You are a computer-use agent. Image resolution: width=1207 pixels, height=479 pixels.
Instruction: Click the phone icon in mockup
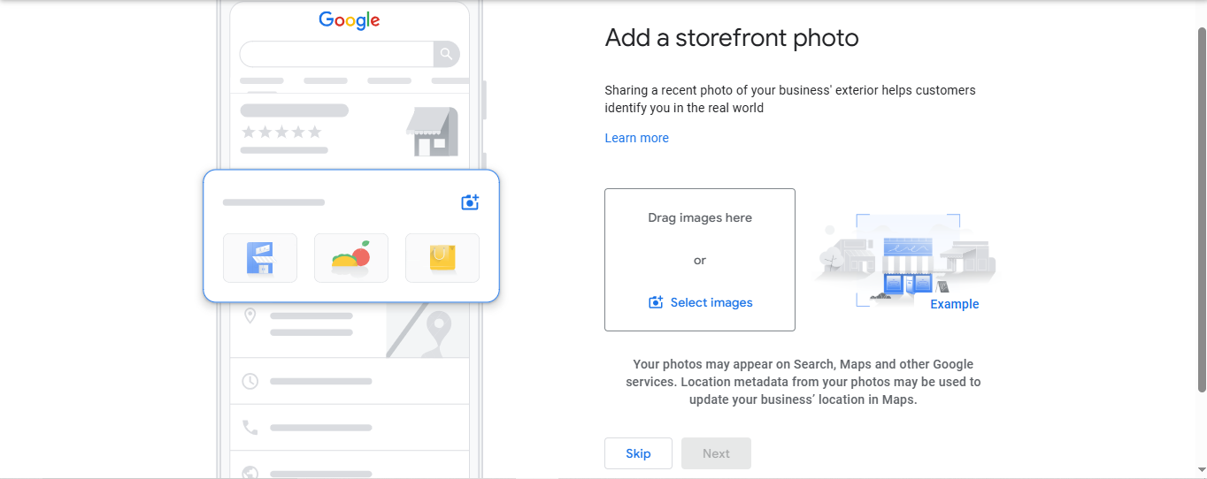pyautogui.click(x=250, y=428)
